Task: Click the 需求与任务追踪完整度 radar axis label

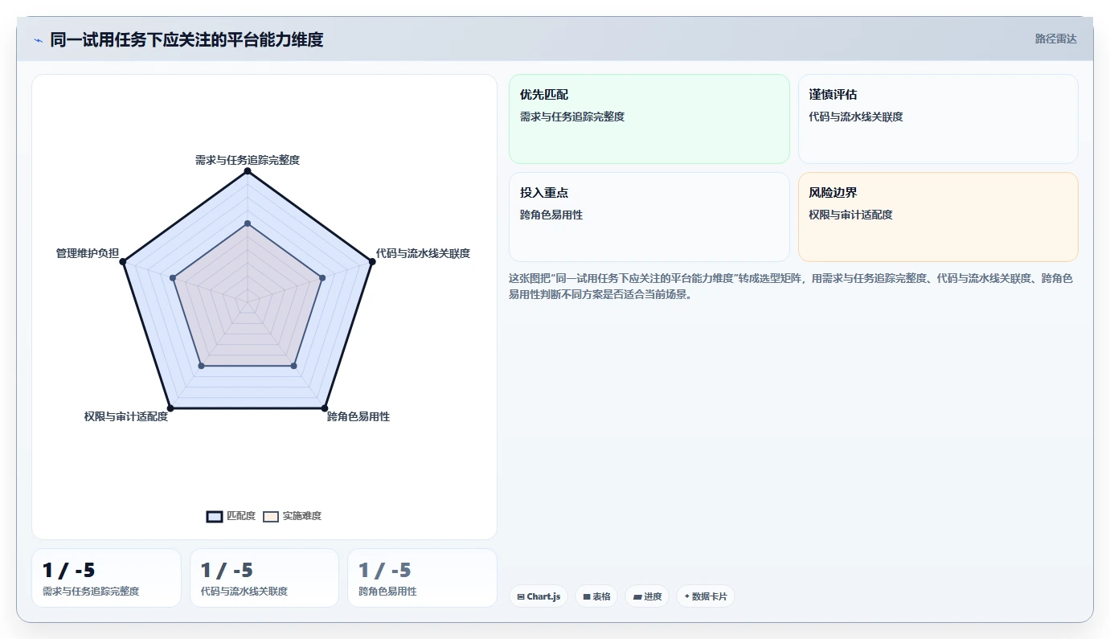Action: 248,160
